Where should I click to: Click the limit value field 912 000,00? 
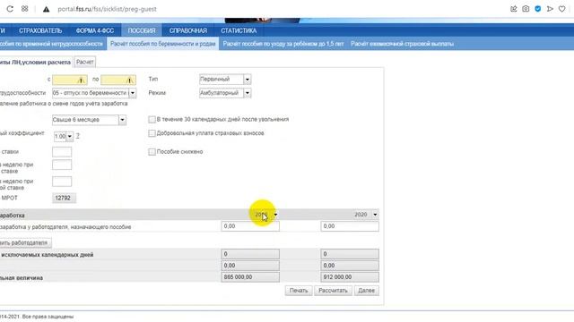[x=350, y=277]
